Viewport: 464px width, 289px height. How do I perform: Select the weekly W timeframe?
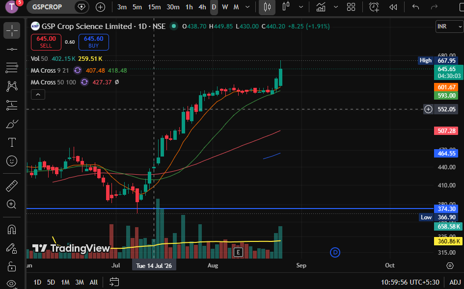click(x=225, y=7)
